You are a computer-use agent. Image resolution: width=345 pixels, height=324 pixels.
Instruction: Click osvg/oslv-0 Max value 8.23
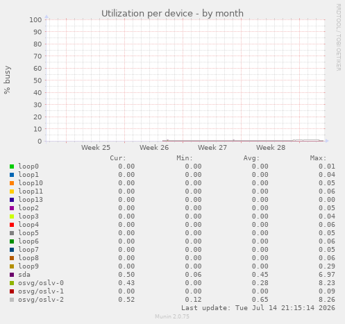[x=327, y=283]
